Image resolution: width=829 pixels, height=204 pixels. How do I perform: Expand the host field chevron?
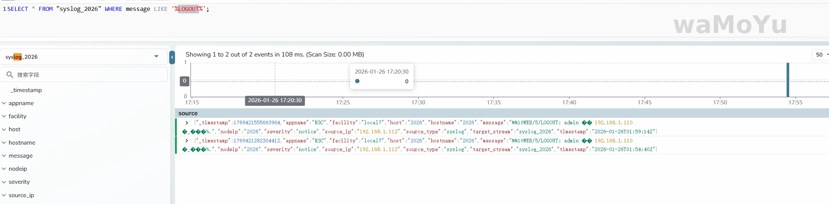pos(4,129)
